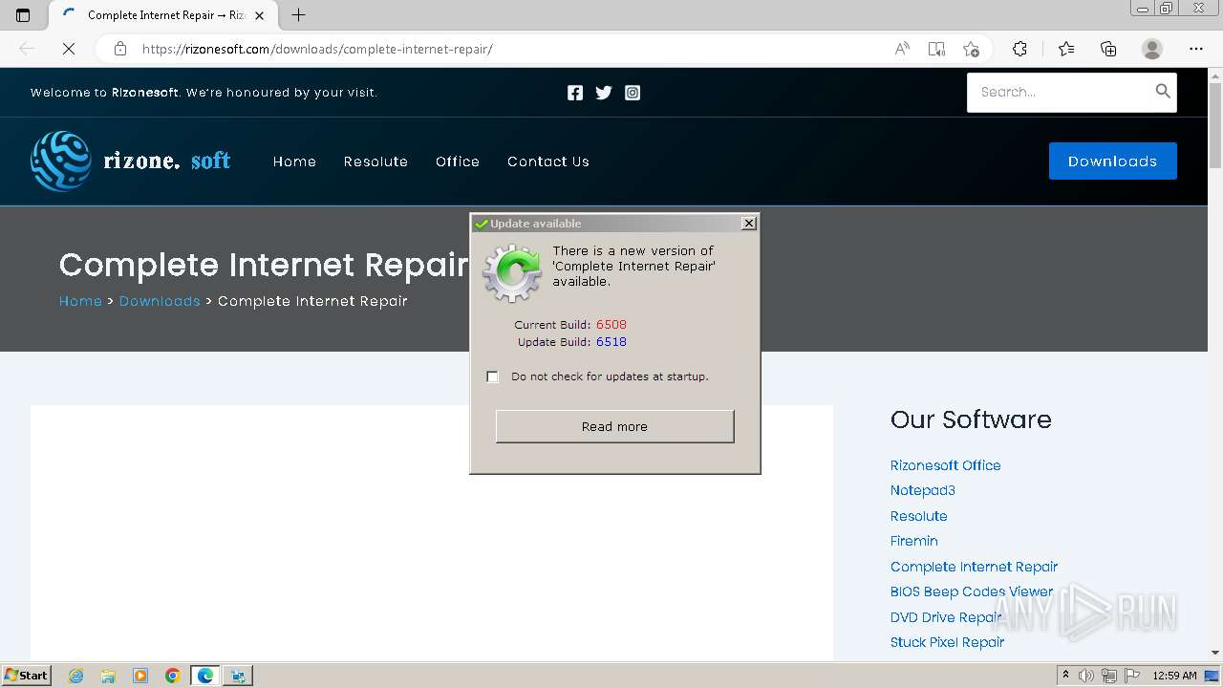Switch to Complete Internet Repair taskbar icon
Screen dimensions: 1223x688
coord(237,676)
